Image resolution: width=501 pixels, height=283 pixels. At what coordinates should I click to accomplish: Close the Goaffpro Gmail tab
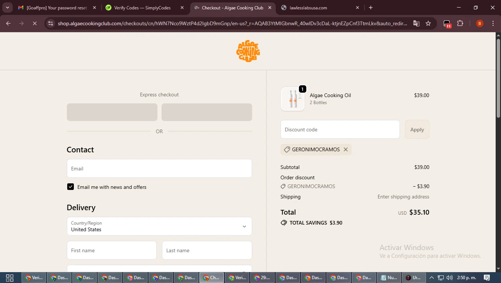tap(95, 8)
